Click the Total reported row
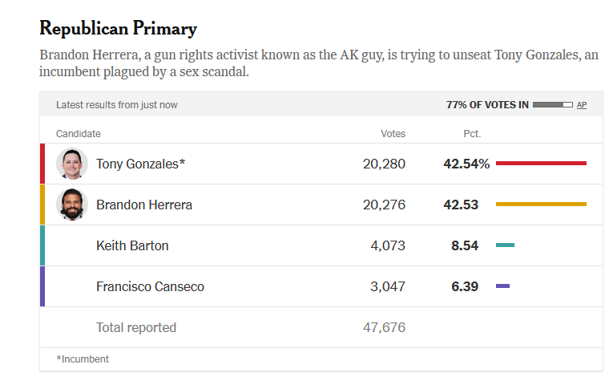Screen dimensions: 613x385 pos(321,327)
